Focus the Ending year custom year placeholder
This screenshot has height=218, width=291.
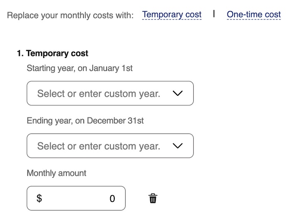tap(99, 146)
